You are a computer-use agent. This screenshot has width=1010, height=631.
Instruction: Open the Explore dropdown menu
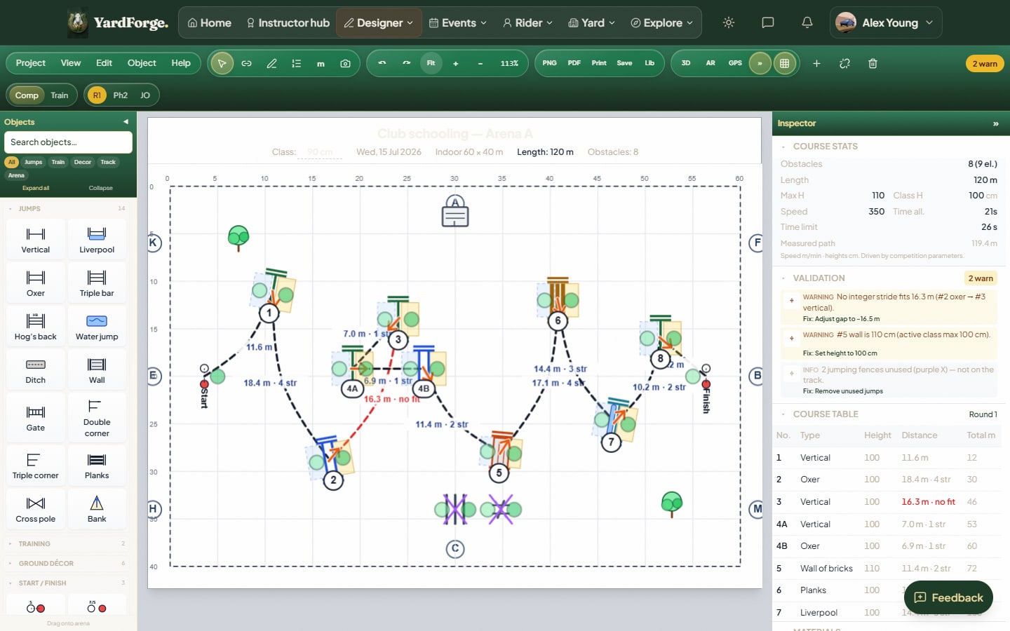click(661, 22)
